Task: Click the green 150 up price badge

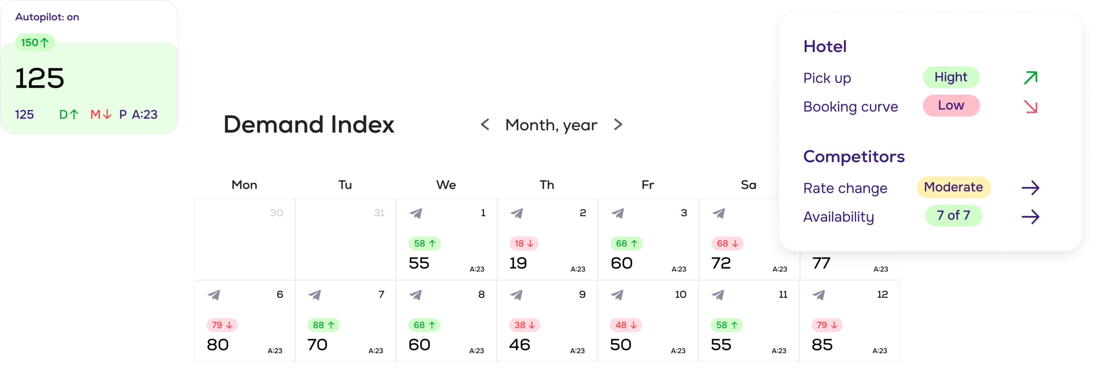Action: (35, 43)
